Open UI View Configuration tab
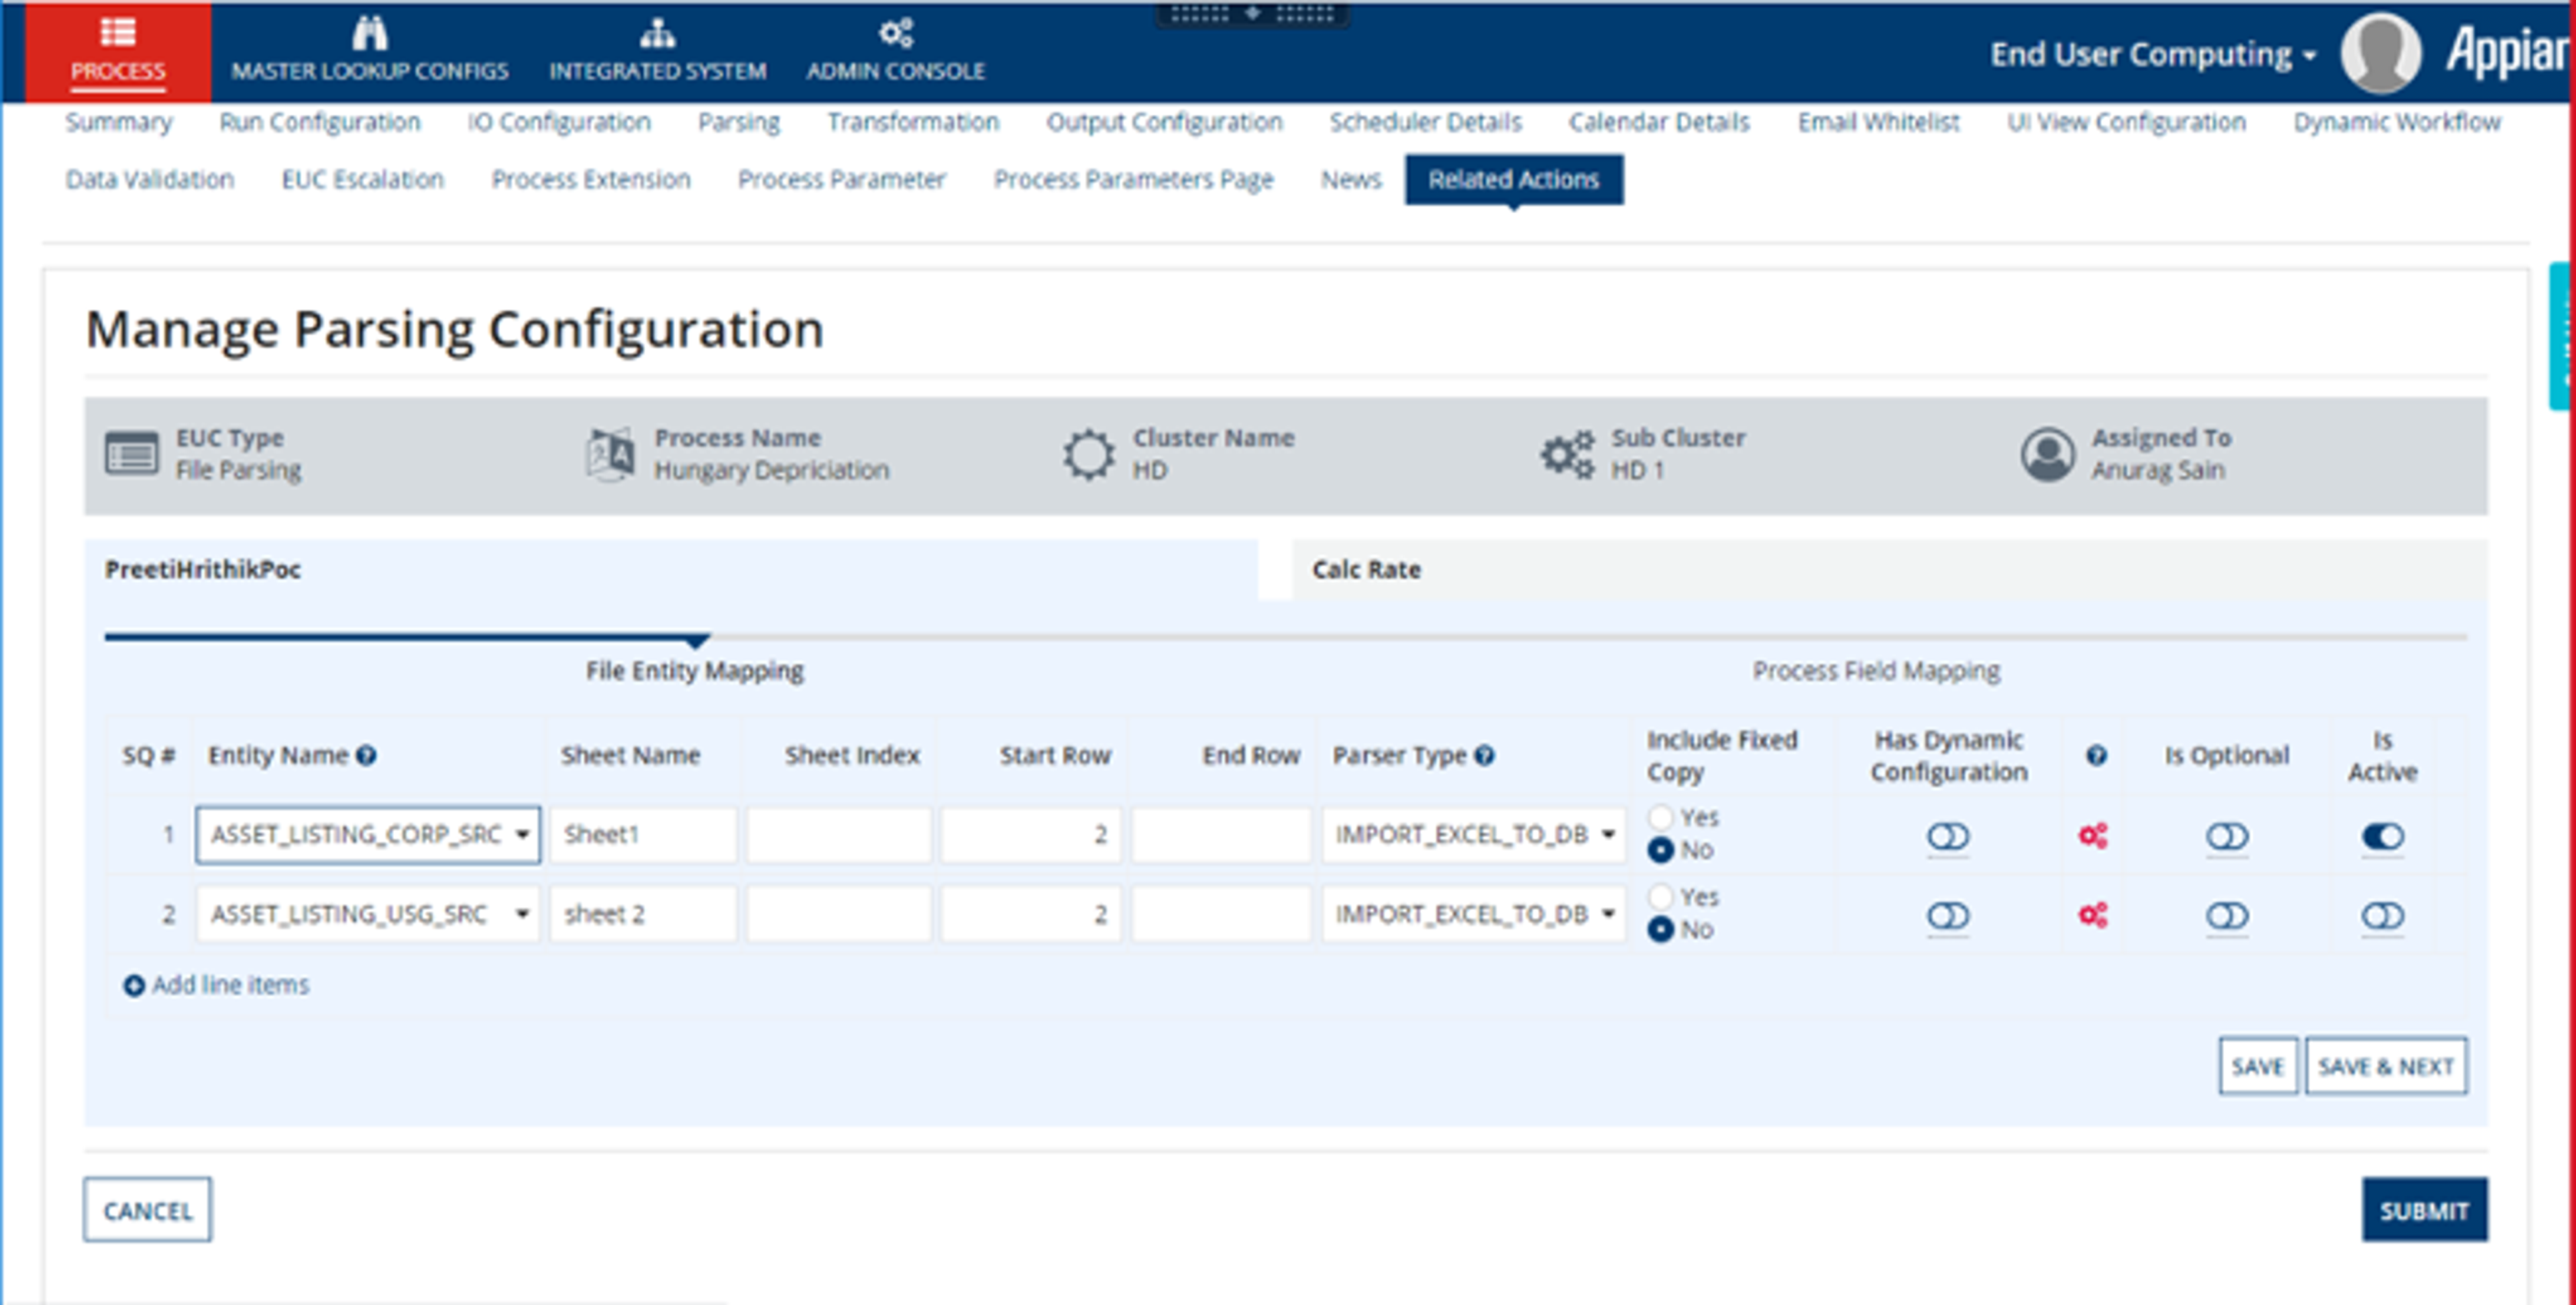The width and height of the screenshot is (2576, 1305). [x=2126, y=122]
